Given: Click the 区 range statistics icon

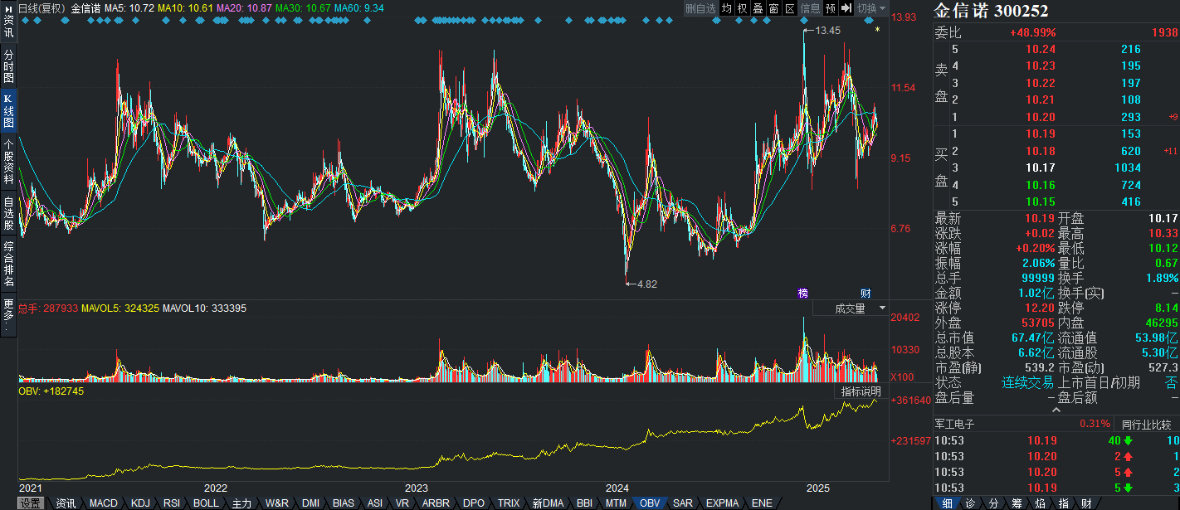Looking at the screenshot, I should pos(790,8).
